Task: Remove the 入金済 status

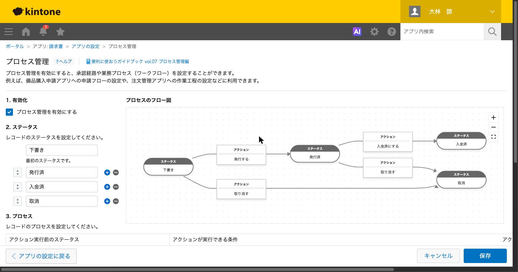Action: point(116,187)
